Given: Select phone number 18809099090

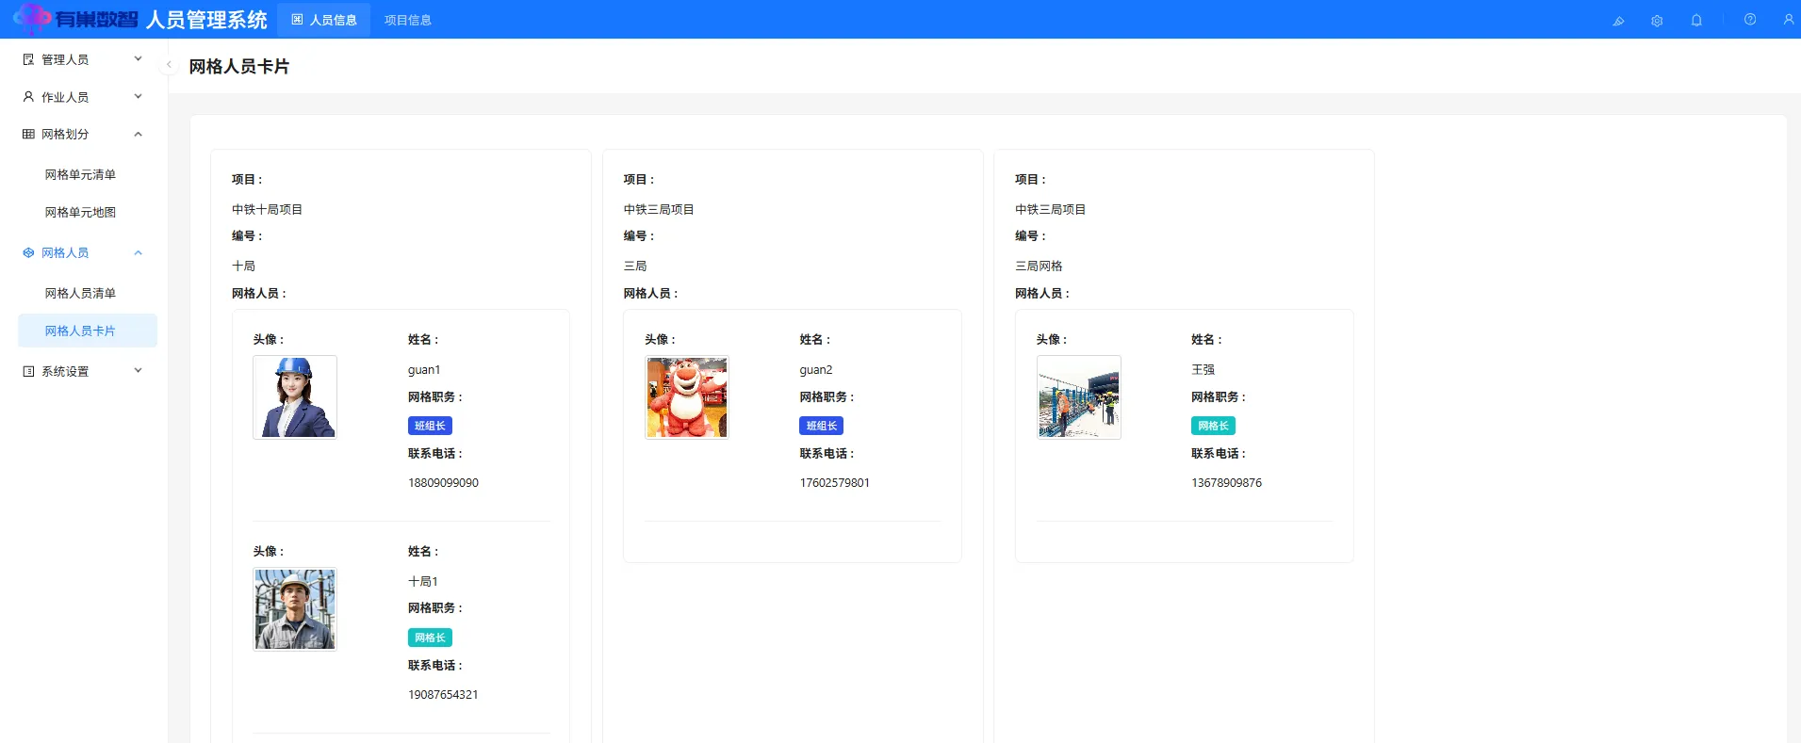Looking at the screenshot, I should (x=443, y=482).
